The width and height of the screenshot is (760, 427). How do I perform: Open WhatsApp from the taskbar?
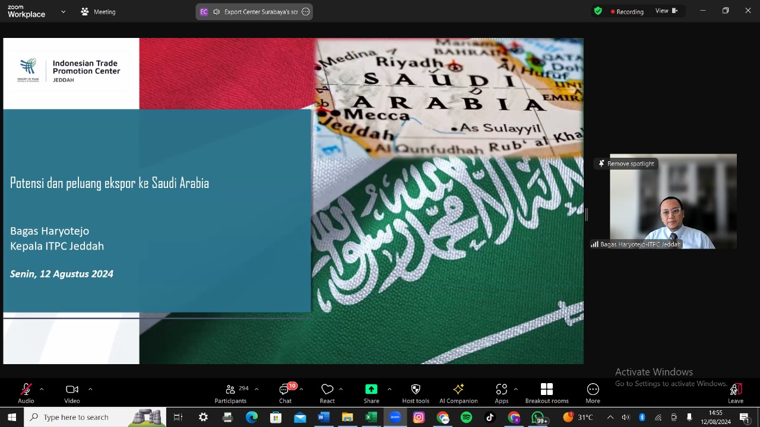539,417
